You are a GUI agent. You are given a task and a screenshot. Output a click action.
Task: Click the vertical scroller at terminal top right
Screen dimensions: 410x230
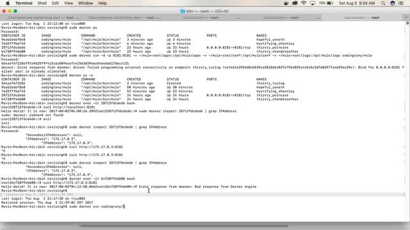(407, 23)
